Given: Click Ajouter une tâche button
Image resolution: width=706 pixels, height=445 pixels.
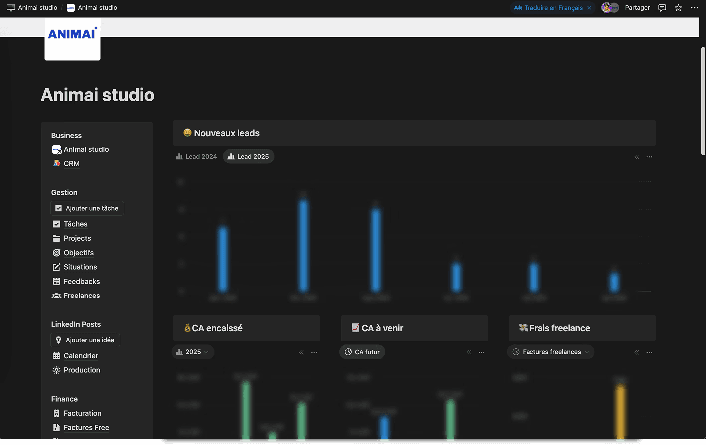Looking at the screenshot, I should coord(87,208).
